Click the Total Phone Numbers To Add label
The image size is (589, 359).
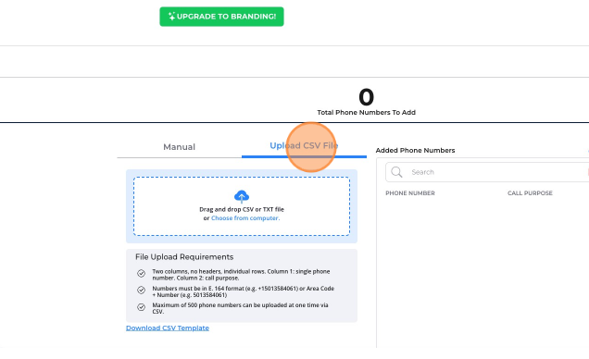[x=366, y=112]
